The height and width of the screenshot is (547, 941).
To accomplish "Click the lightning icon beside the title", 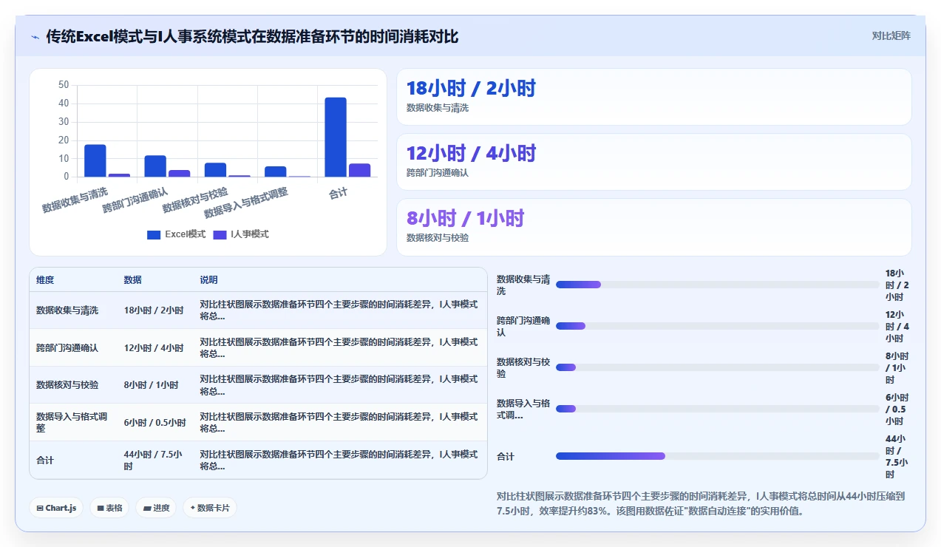I will [35, 36].
